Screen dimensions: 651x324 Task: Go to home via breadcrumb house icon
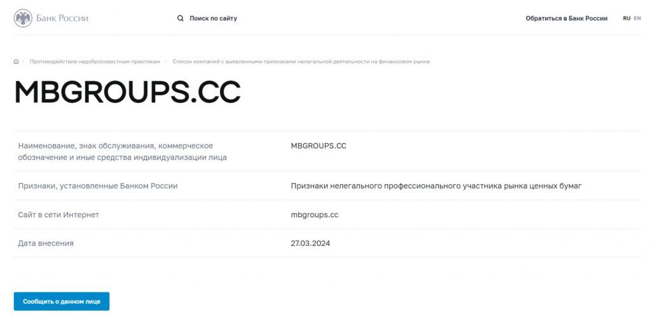coord(16,62)
